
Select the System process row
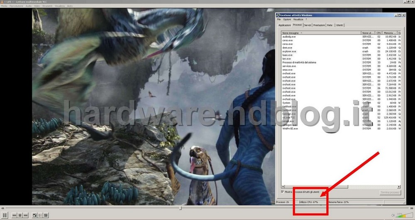(x=341, y=103)
